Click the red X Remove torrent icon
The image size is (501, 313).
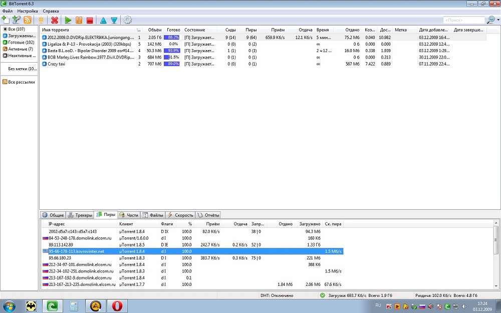55,20
